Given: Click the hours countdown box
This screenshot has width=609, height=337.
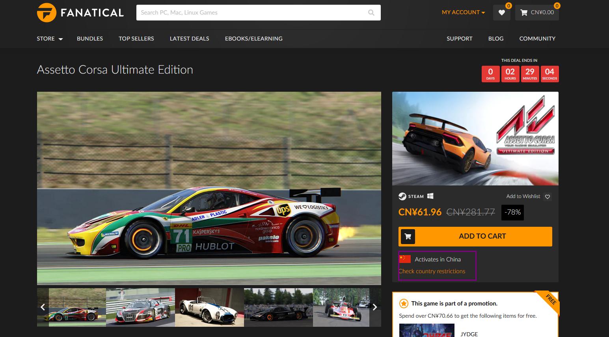Looking at the screenshot, I should [510, 74].
